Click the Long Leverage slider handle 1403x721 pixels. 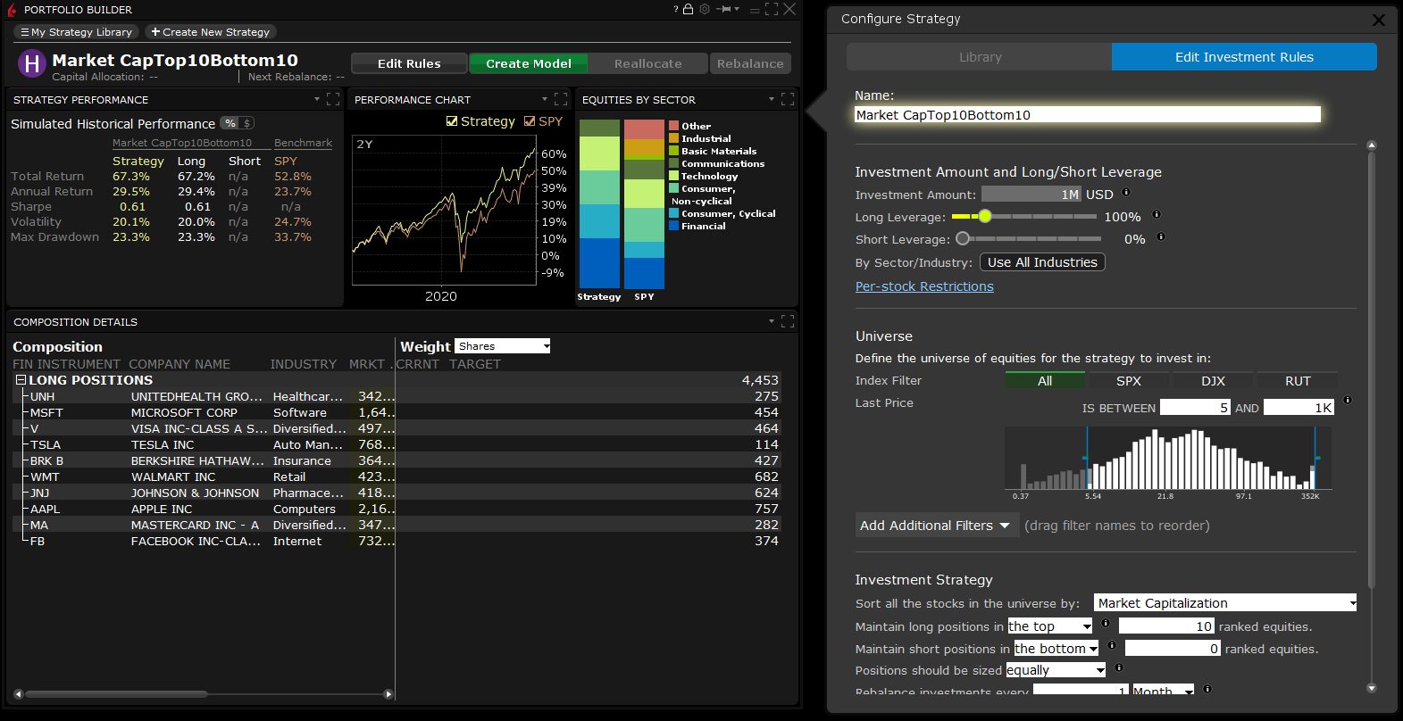coord(985,217)
